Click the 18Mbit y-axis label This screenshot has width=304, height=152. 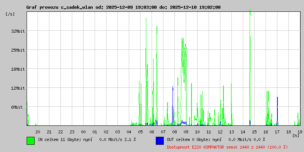pos(18,69)
